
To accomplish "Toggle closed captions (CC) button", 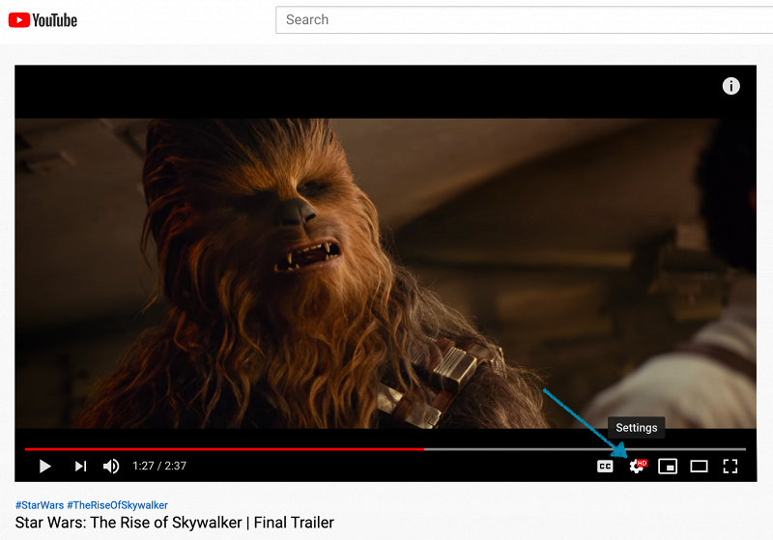I will (x=605, y=466).
